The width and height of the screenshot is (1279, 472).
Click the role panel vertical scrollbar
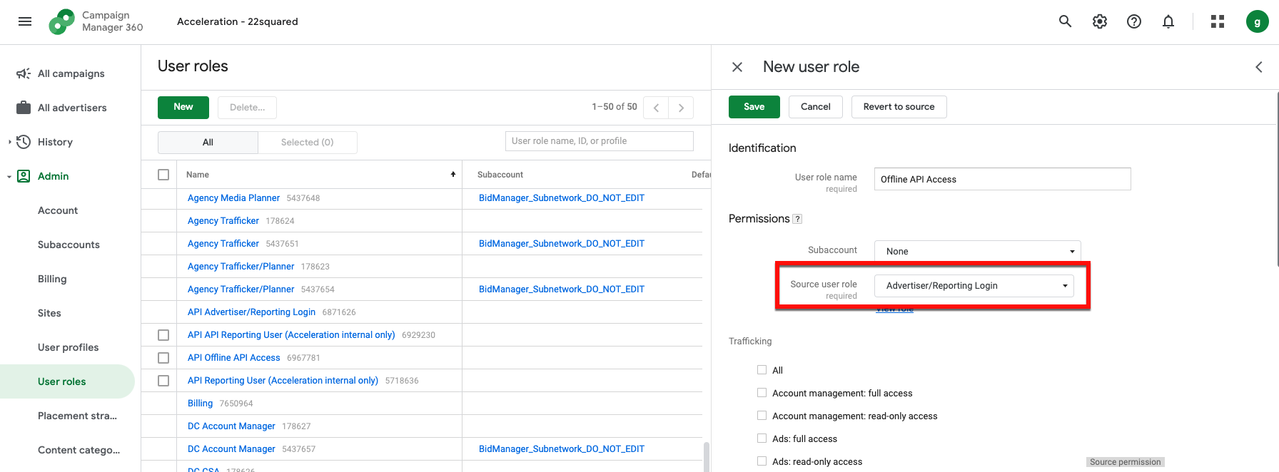pyautogui.click(x=1277, y=178)
